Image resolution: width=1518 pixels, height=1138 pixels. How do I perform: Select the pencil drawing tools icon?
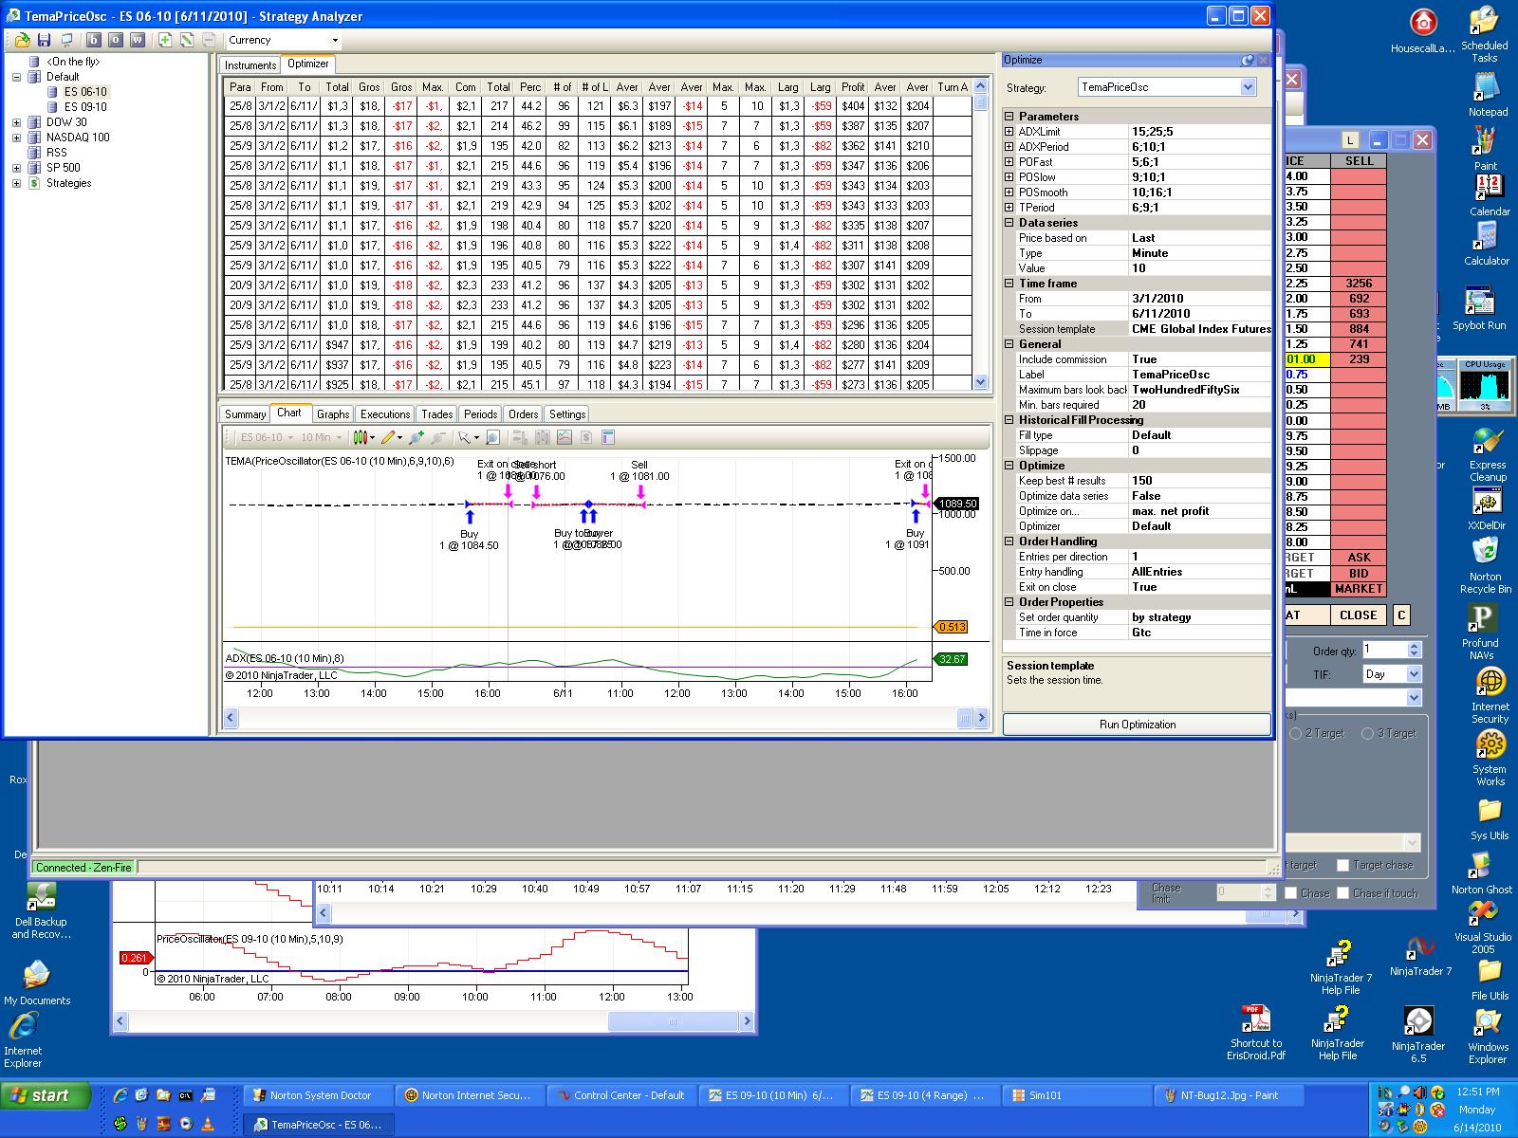coord(389,437)
